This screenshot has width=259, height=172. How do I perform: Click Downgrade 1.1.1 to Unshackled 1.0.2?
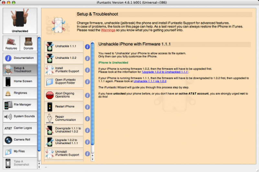tap(64, 130)
